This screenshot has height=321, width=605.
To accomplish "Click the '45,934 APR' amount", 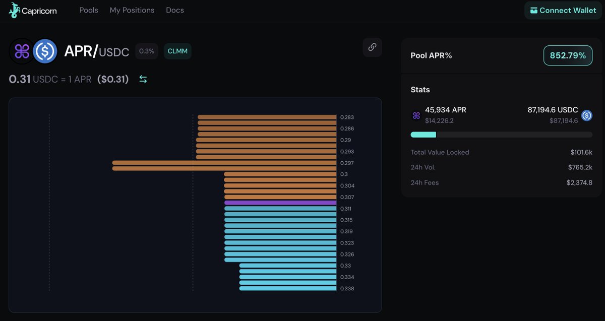I will (446, 110).
